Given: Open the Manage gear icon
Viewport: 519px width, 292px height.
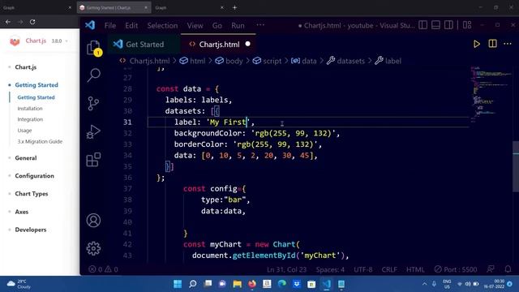Looking at the screenshot, I should [93, 248].
